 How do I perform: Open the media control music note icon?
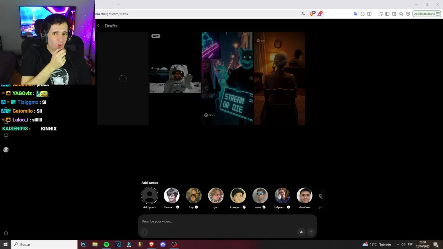coord(381,14)
